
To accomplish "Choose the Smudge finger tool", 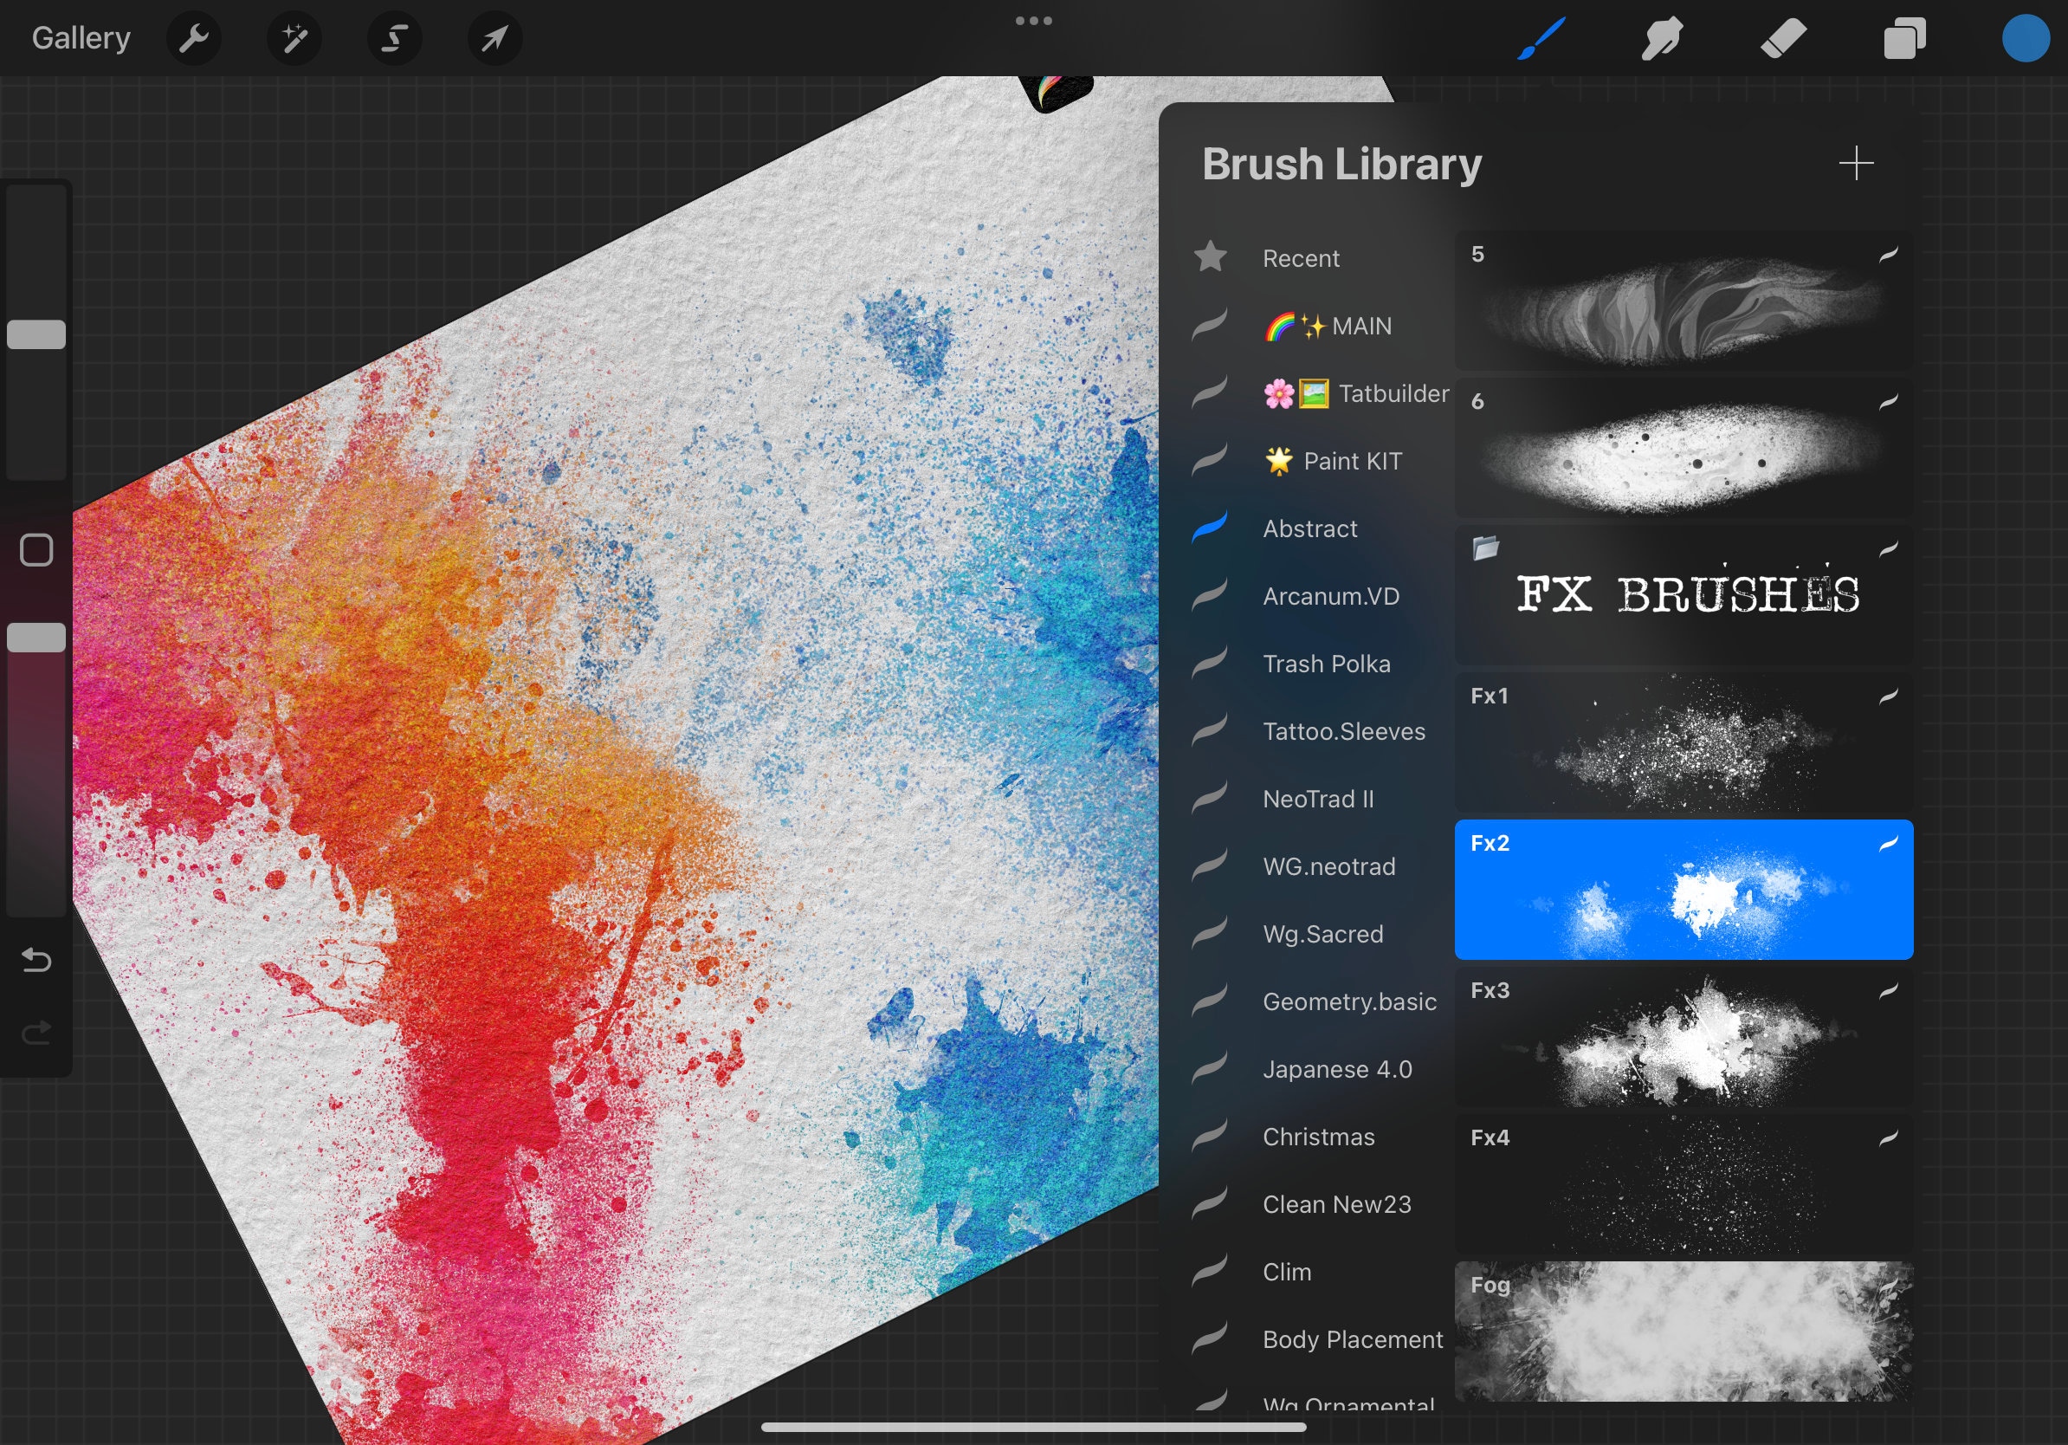I will pyautogui.click(x=1662, y=40).
